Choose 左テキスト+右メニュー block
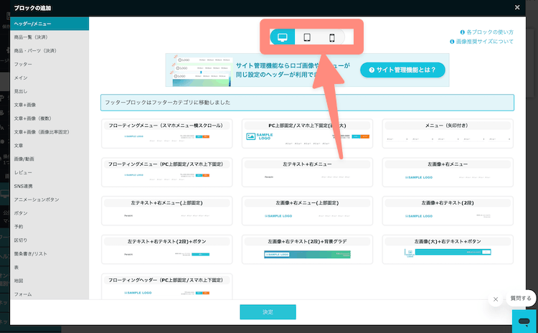The height and width of the screenshot is (333, 538). click(x=307, y=172)
